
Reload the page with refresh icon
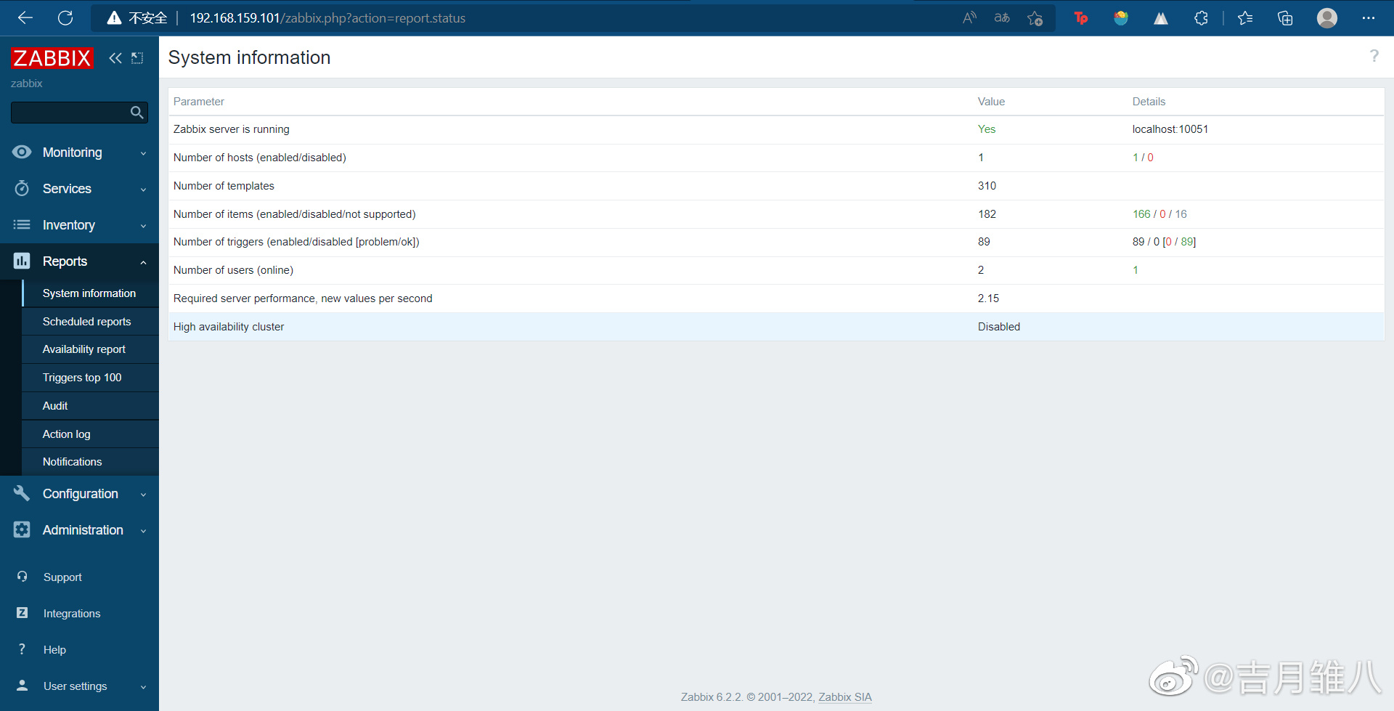coord(65,18)
